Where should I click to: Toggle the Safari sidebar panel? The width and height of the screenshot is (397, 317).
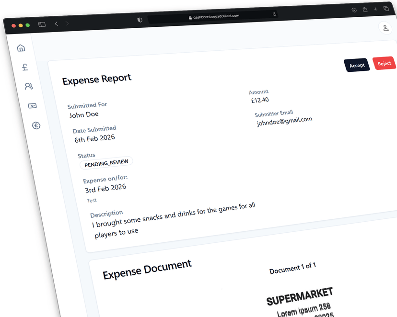pos(42,24)
